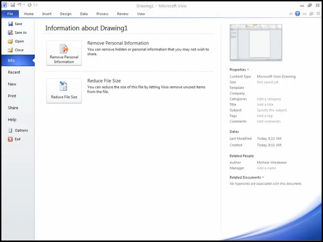Open Options from the File sidebar
Screen dimensions: 323x242
18,130
